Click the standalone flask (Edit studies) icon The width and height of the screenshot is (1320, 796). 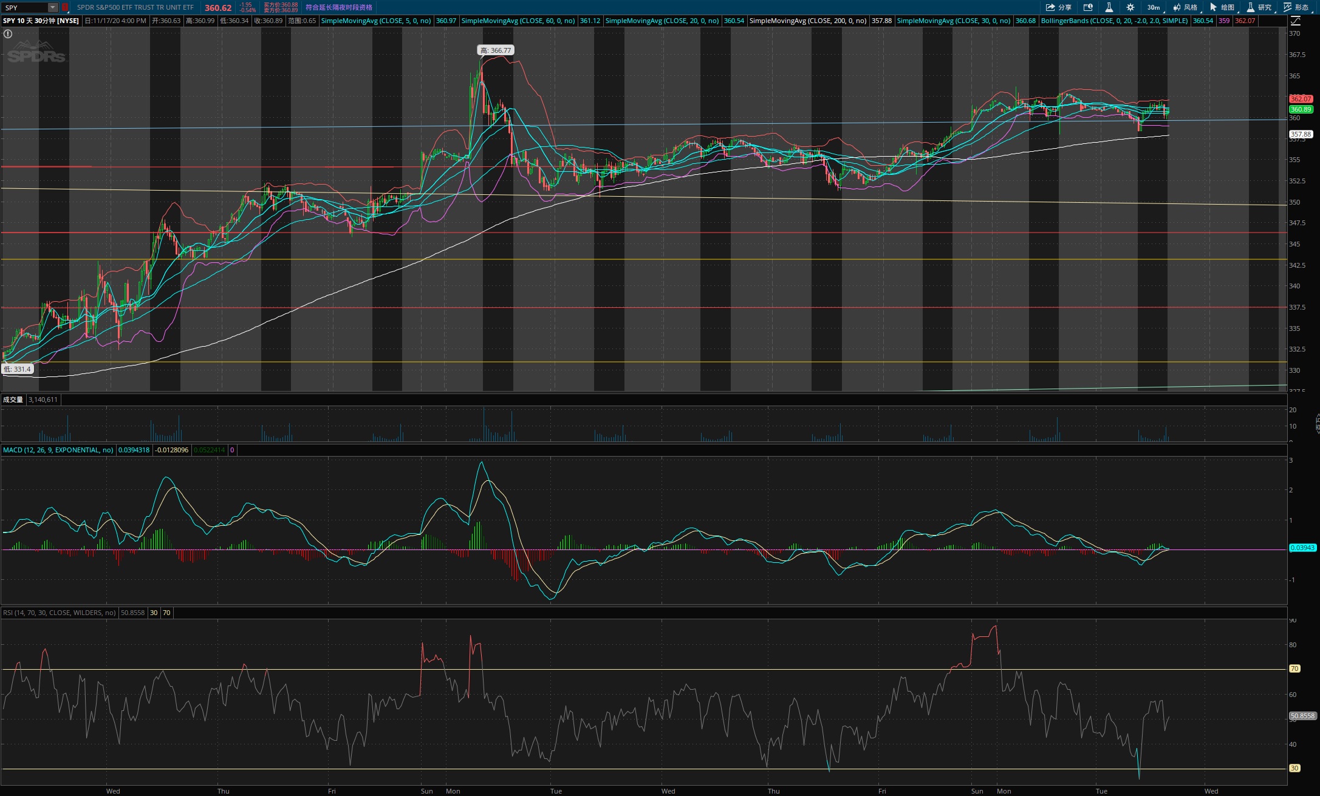point(1109,7)
